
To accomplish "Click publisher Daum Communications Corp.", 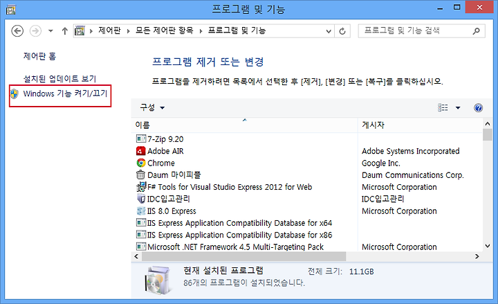I will pyautogui.click(x=412, y=175).
